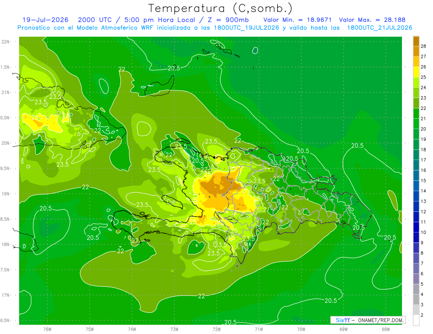Click the '5:00 pm Hora Local' text

[160, 20]
